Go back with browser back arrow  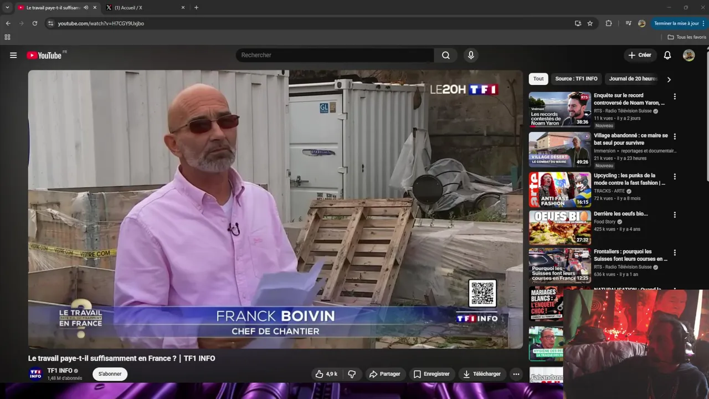[x=8, y=23]
